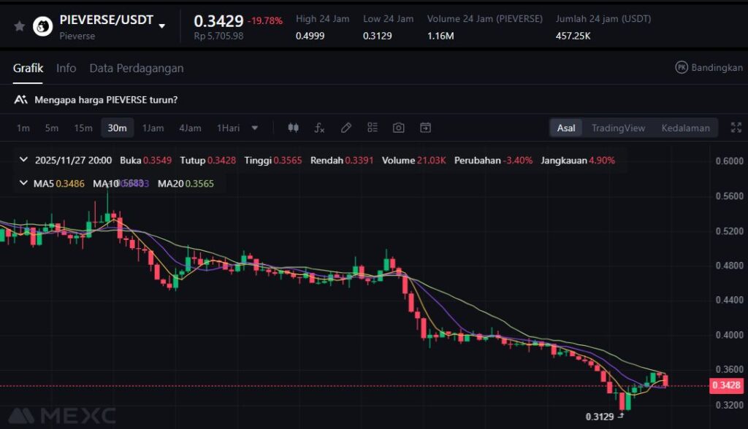Take a chart snapshot with camera icon
This screenshot has width=748, height=429.
398,128
